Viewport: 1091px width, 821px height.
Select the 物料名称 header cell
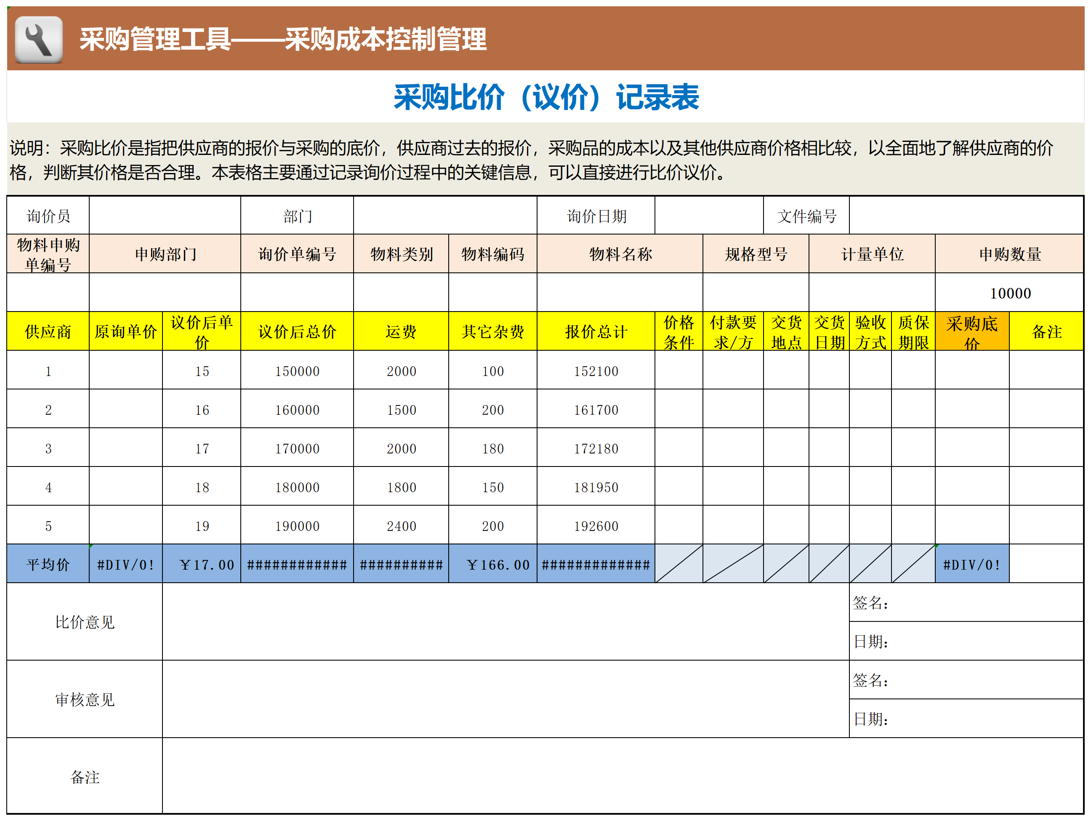click(x=620, y=254)
